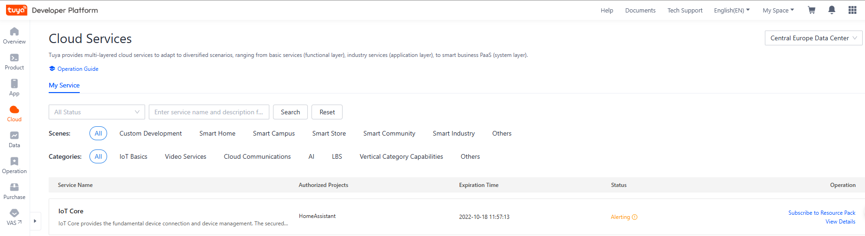Open Tech Support
The width and height of the screenshot is (865, 236).
tap(685, 10)
